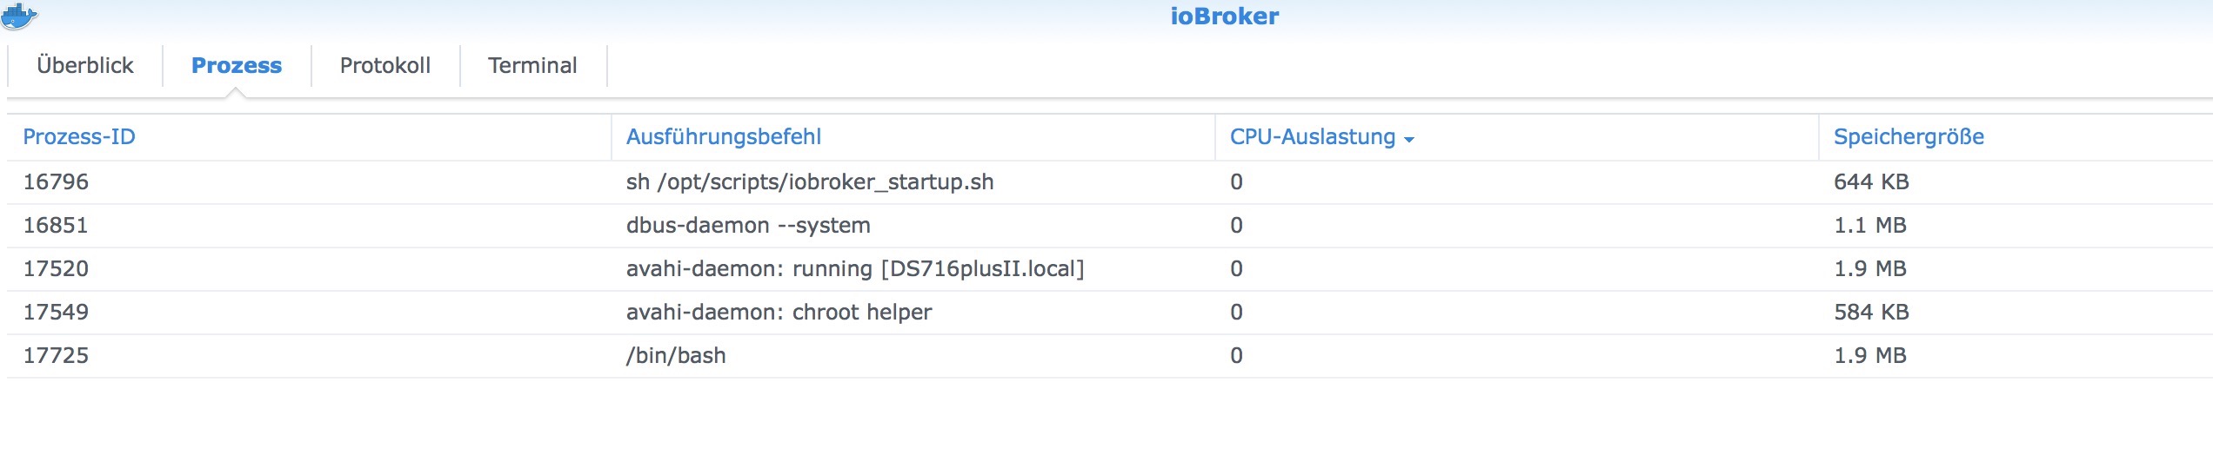The image size is (2213, 455).
Task: Click the Docker whale icon
Action: point(19,16)
